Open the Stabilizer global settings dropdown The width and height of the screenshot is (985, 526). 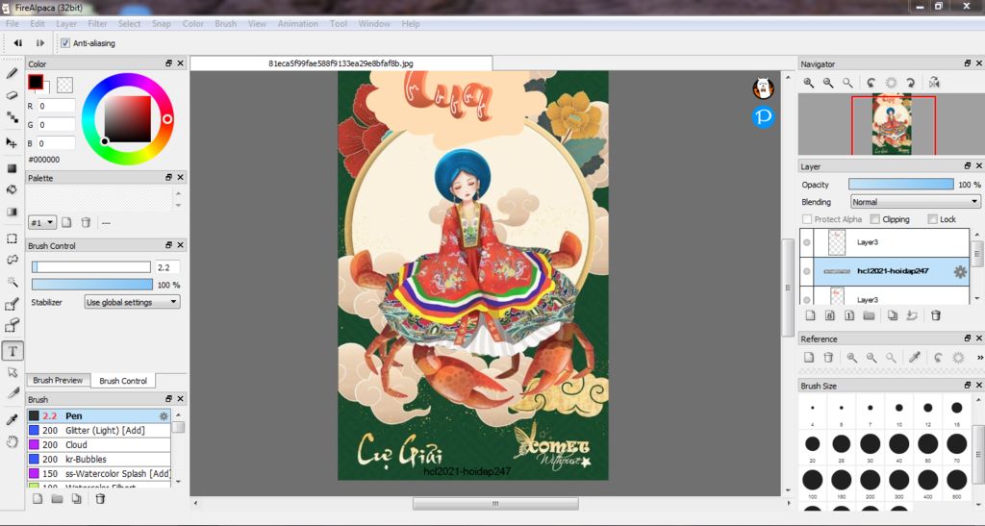[133, 303]
